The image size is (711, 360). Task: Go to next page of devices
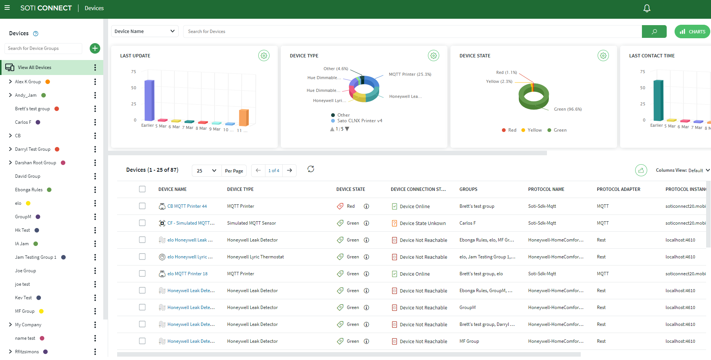pyautogui.click(x=289, y=170)
